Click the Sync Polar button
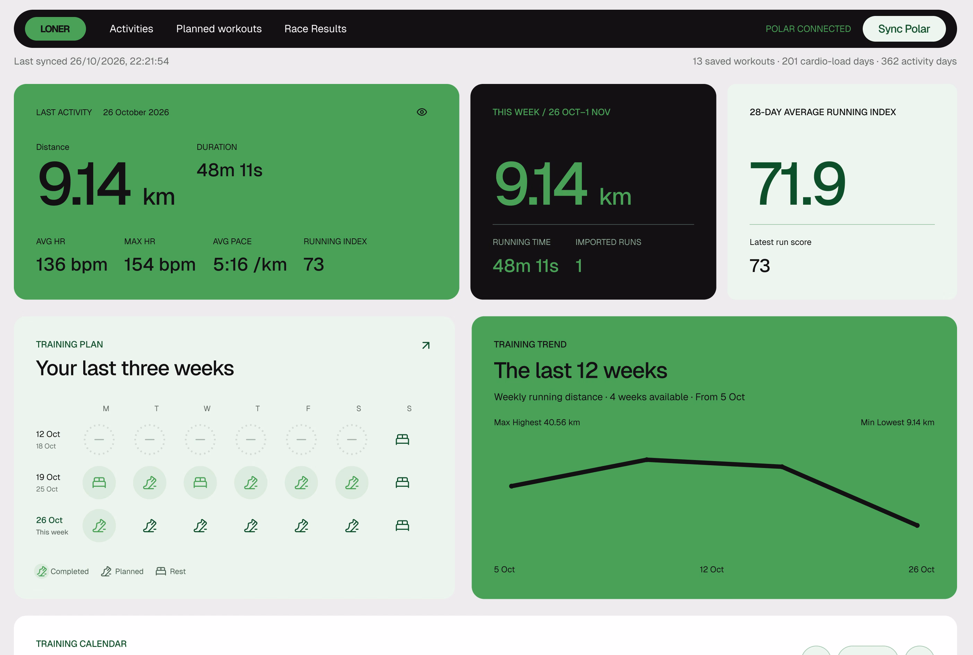 904,29
